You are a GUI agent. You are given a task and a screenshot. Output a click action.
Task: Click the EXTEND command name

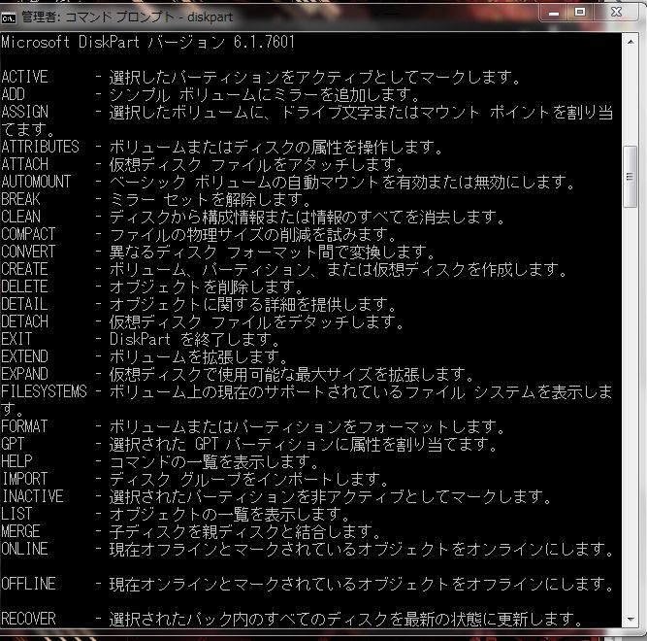tap(25, 356)
